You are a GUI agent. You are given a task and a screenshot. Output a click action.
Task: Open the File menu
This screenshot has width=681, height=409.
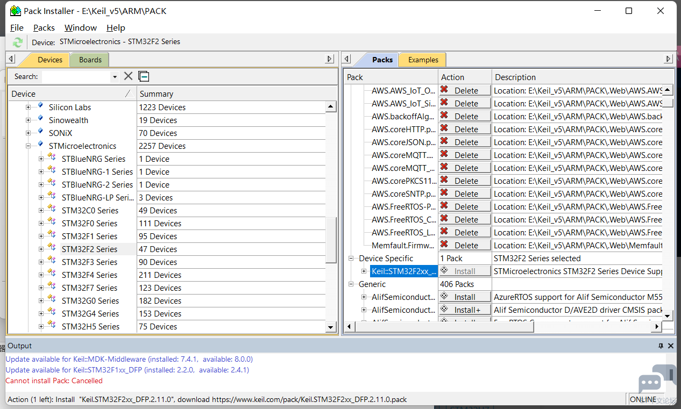click(x=17, y=27)
